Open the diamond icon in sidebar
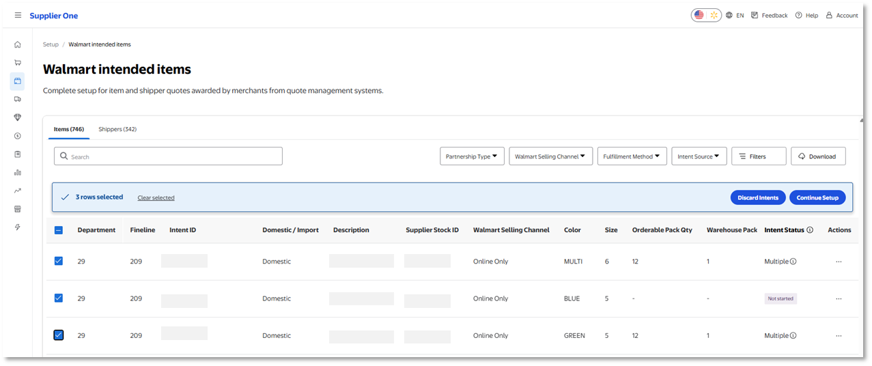The height and width of the screenshot is (366, 872). click(18, 117)
